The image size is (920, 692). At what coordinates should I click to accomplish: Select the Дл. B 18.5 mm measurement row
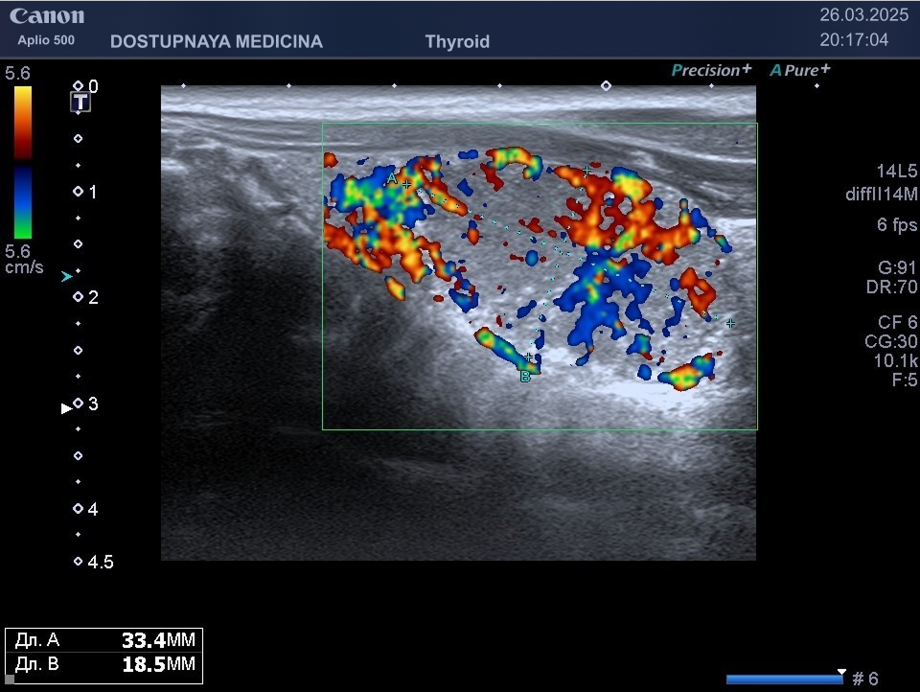tap(103, 664)
